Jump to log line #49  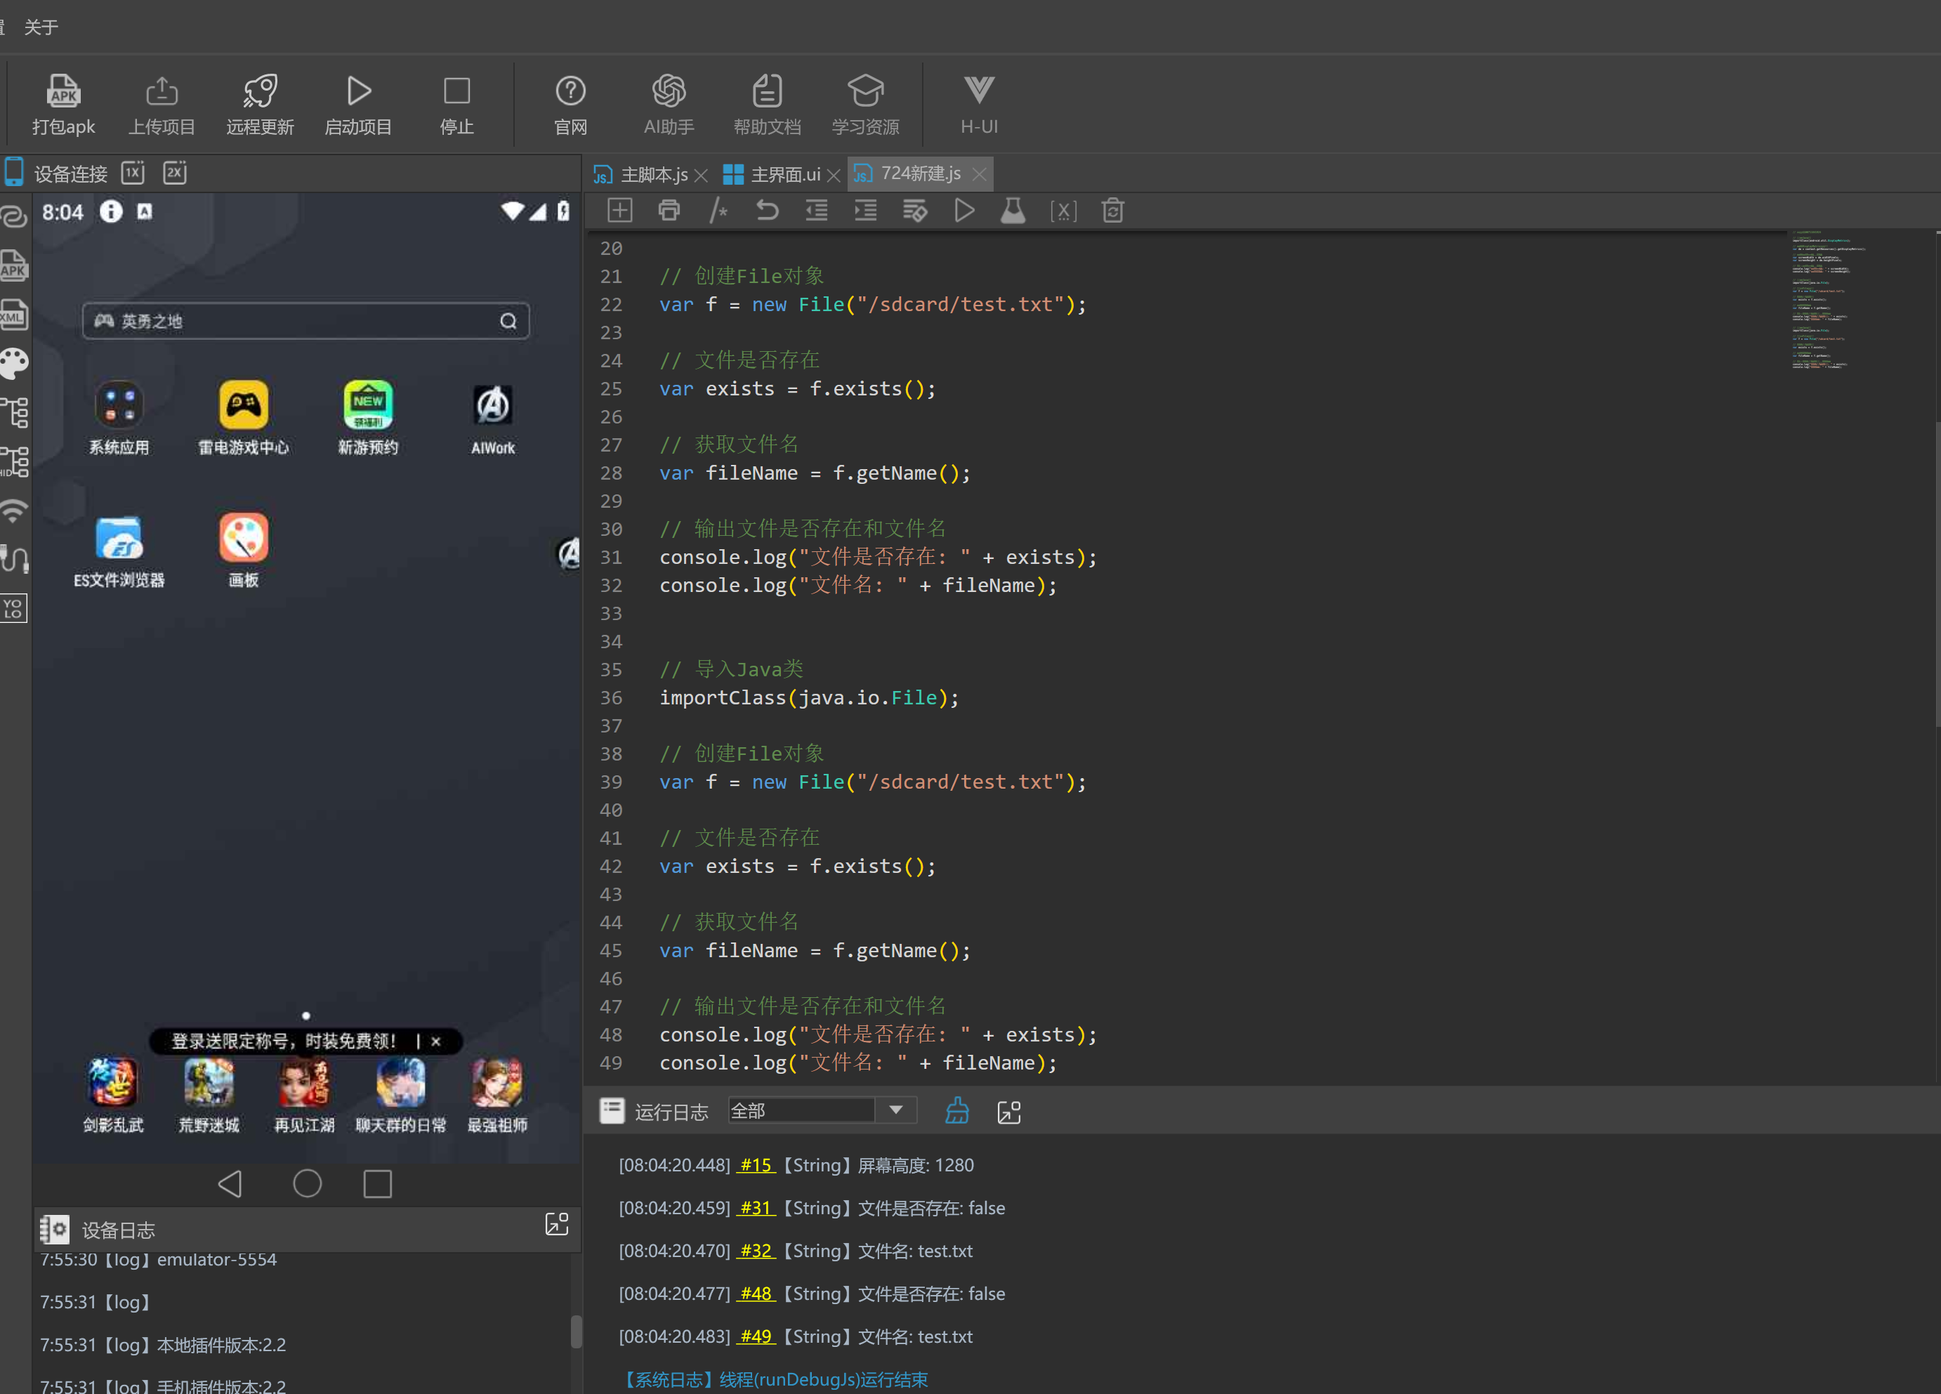pos(756,1336)
